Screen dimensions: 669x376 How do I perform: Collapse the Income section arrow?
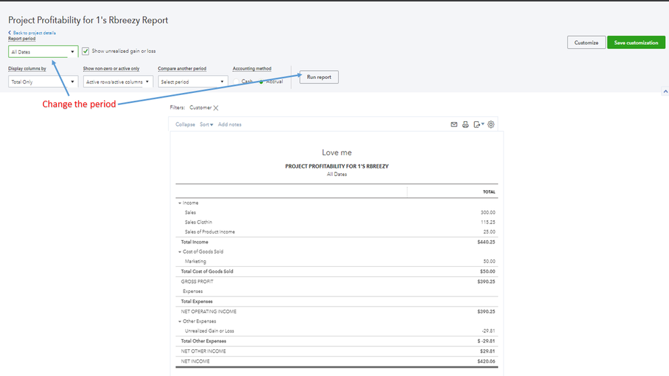tap(180, 203)
